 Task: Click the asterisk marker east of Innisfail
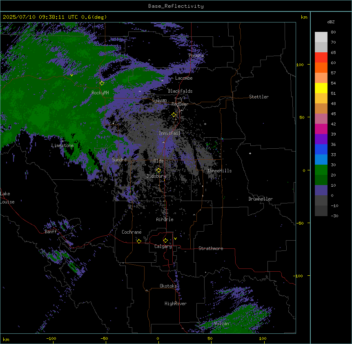[205, 124]
